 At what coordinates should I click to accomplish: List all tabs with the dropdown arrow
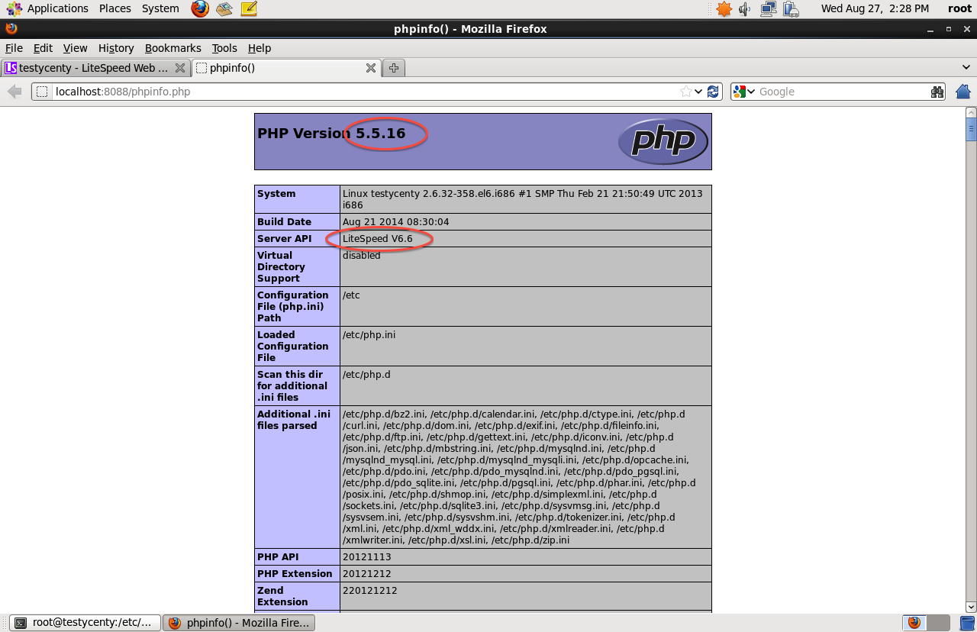tap(966, 68)
